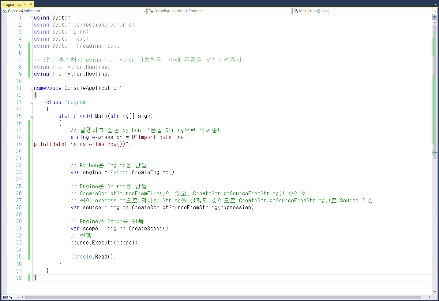Click the class icon beside ConsoleApplication1.Program

tap(150, 11)
